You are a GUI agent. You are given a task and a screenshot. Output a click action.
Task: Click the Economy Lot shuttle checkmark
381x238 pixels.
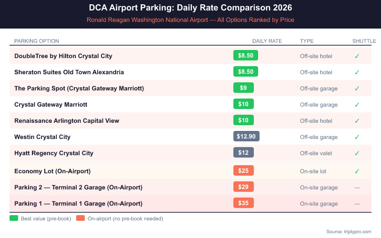click(357, 171)
